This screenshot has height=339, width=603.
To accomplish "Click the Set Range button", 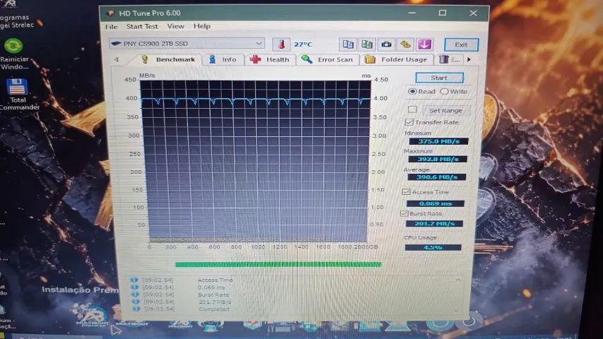I will [446, 110].
